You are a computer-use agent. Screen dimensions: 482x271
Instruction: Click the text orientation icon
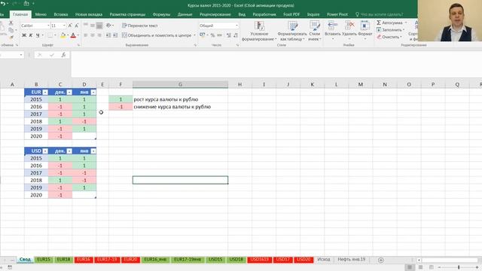pyautogui.click(x=108, y=26)
